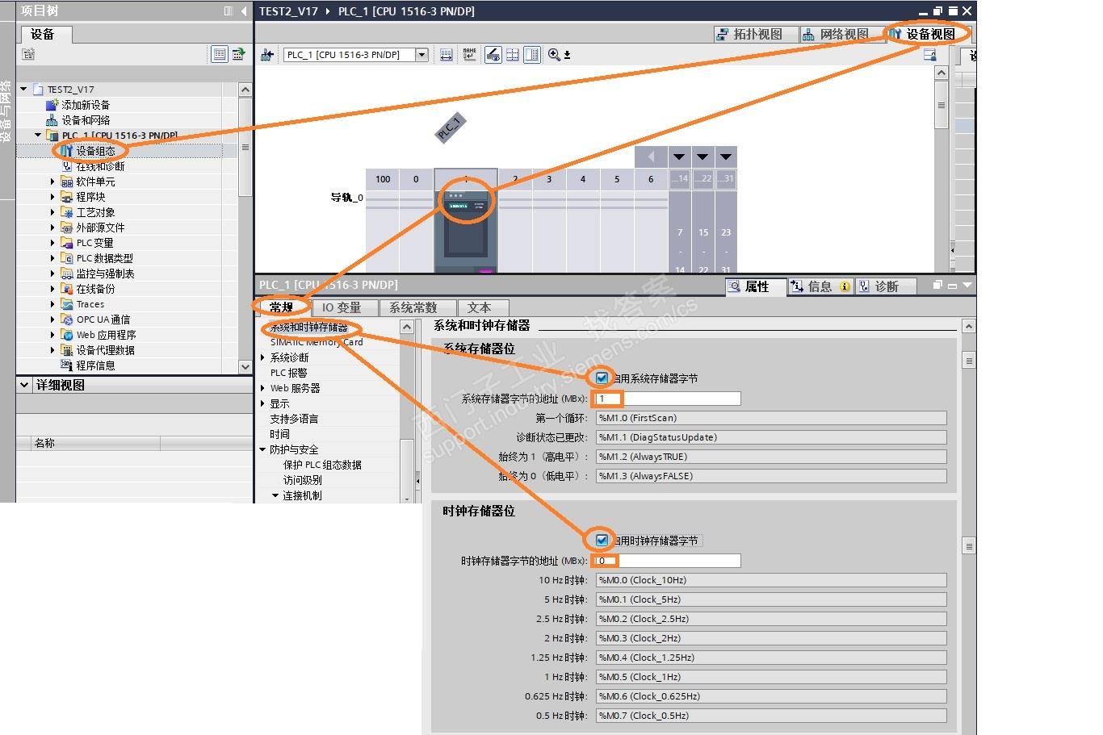The image size is (1103, 735).
Task: Expand the PLC 数据类型 tree node
Action: (x=52, y=258)
